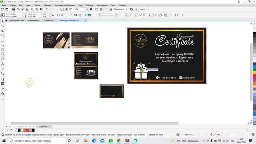Click the Export icon
256x144 pixels.
(x=66, y=9)
